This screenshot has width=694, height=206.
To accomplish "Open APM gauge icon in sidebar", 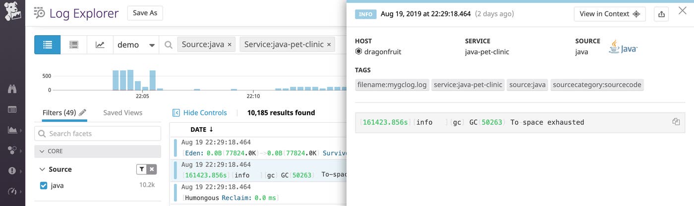I will (12, 191).
